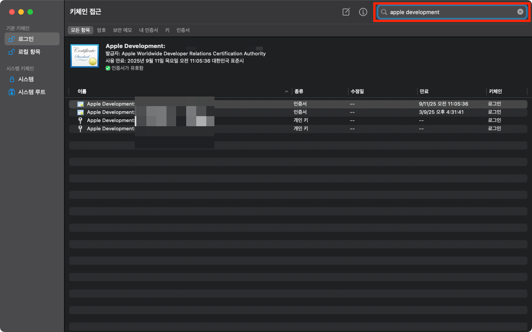532x332 pixels.
Task: Select the 시스템 keychain in sidebar
Action: point(32,80)
